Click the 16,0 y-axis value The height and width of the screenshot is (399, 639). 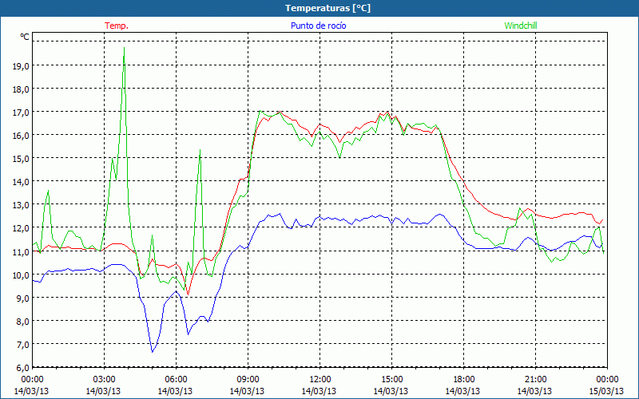(21, 136)
